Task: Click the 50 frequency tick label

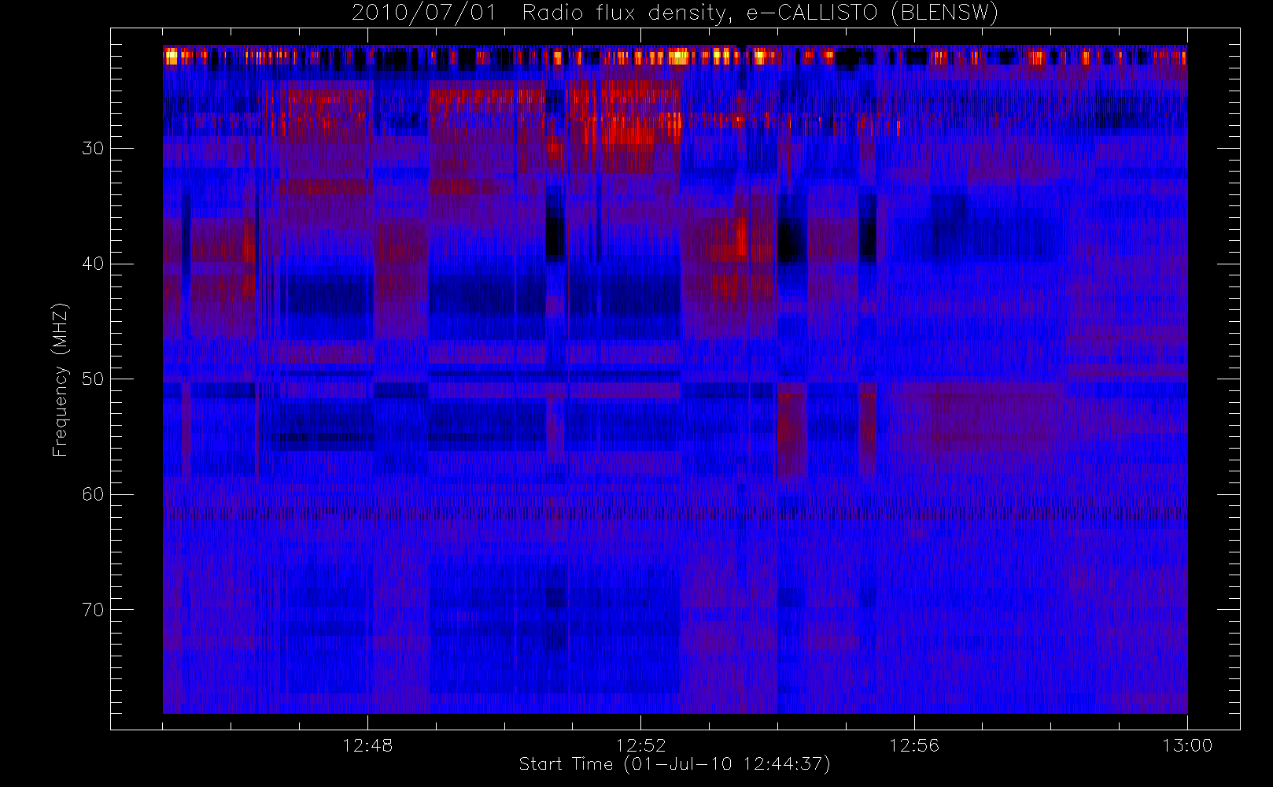Action: coord(93,379)
